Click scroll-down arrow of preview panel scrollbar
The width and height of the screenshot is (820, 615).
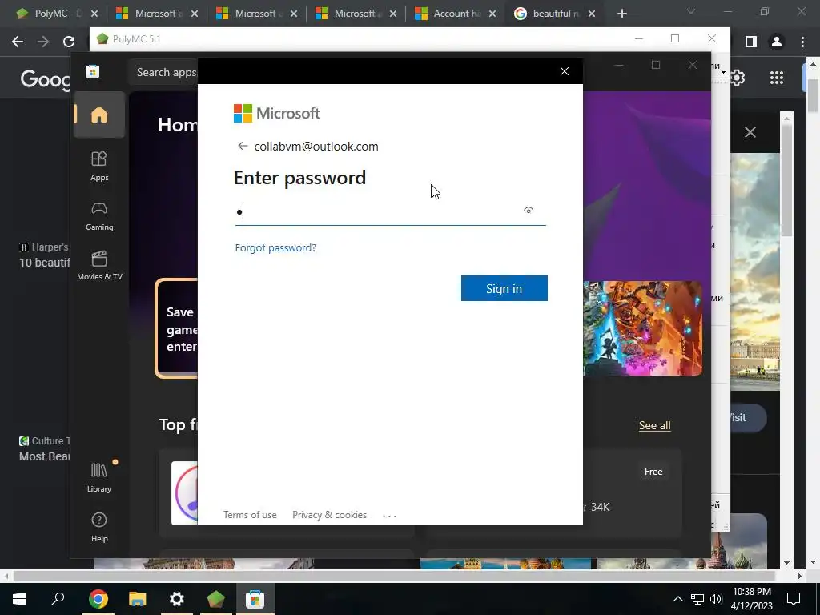(x=786, y=563)
